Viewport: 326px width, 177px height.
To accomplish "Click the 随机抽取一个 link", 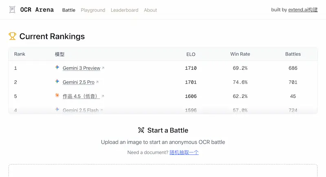I will click(184, 153).
